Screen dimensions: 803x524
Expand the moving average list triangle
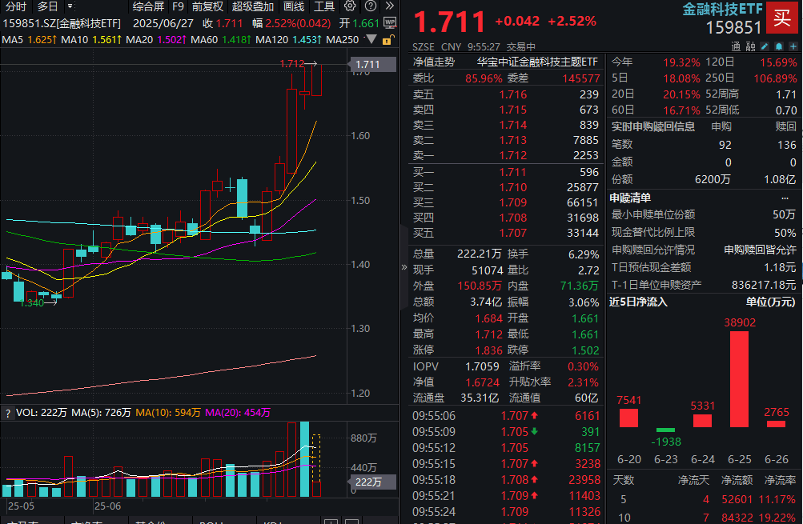371,39
